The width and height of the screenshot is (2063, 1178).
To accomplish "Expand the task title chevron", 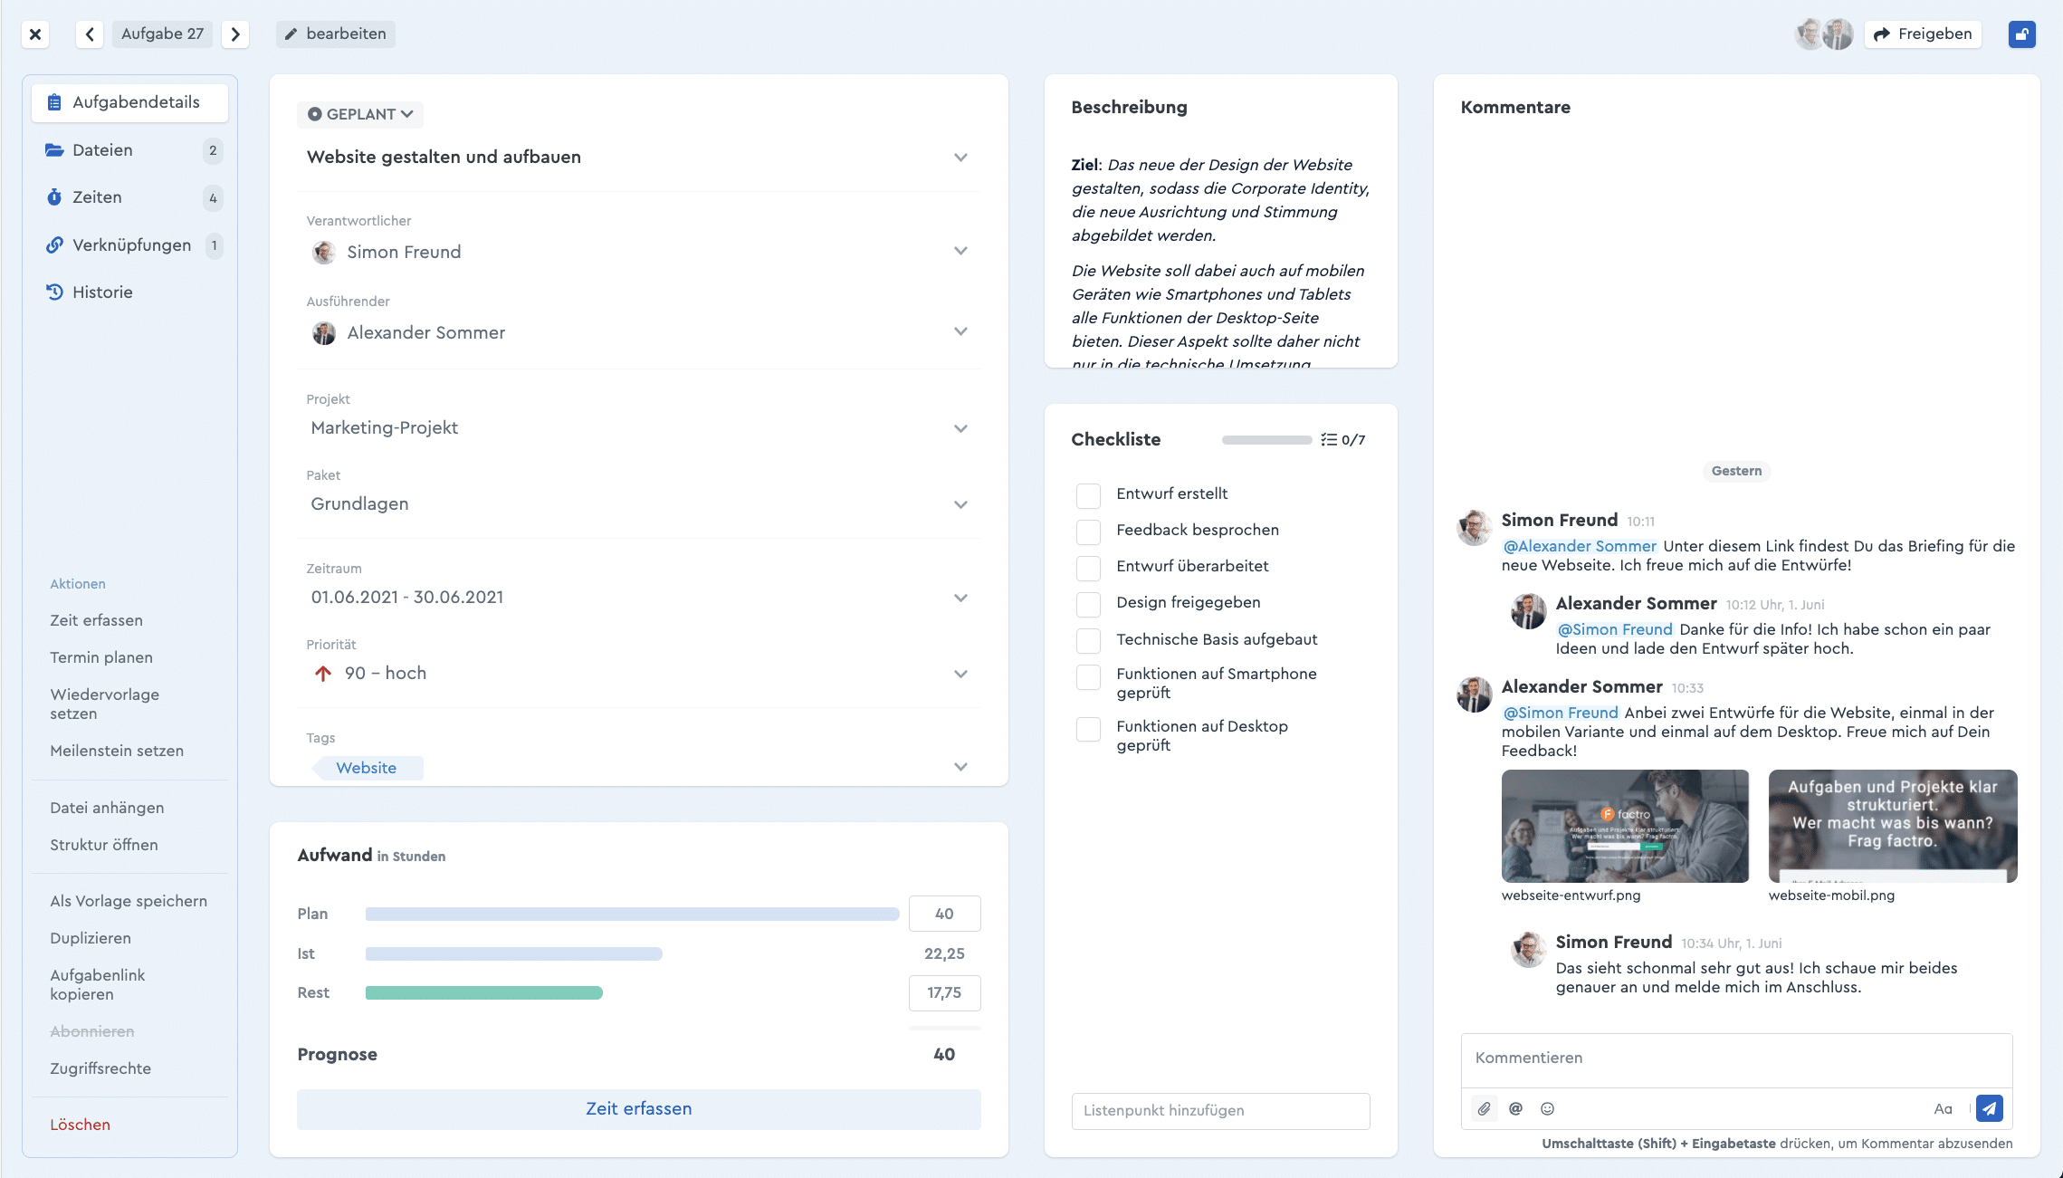I will tap(960, 157).
